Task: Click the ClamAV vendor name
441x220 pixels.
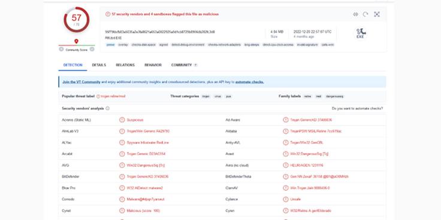Action: [x=232, y=188]
